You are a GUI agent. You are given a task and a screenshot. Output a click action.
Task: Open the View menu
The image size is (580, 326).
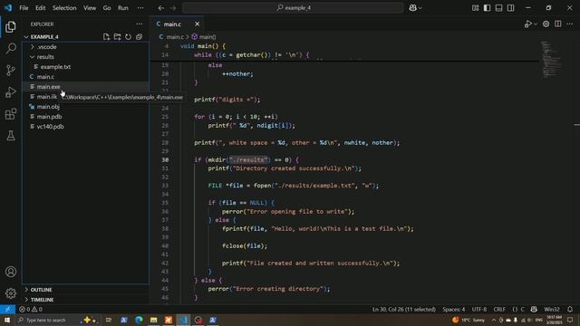coord(90,8)
